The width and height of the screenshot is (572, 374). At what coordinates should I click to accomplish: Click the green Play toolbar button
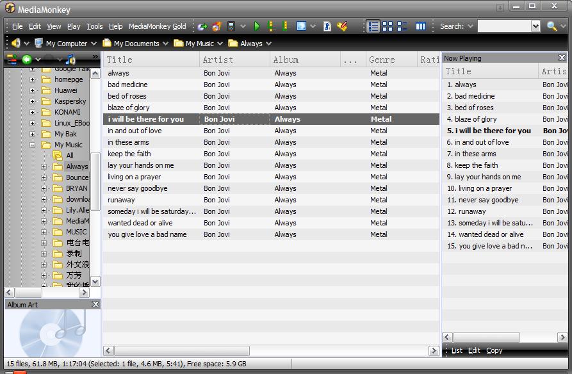[257, 26]
